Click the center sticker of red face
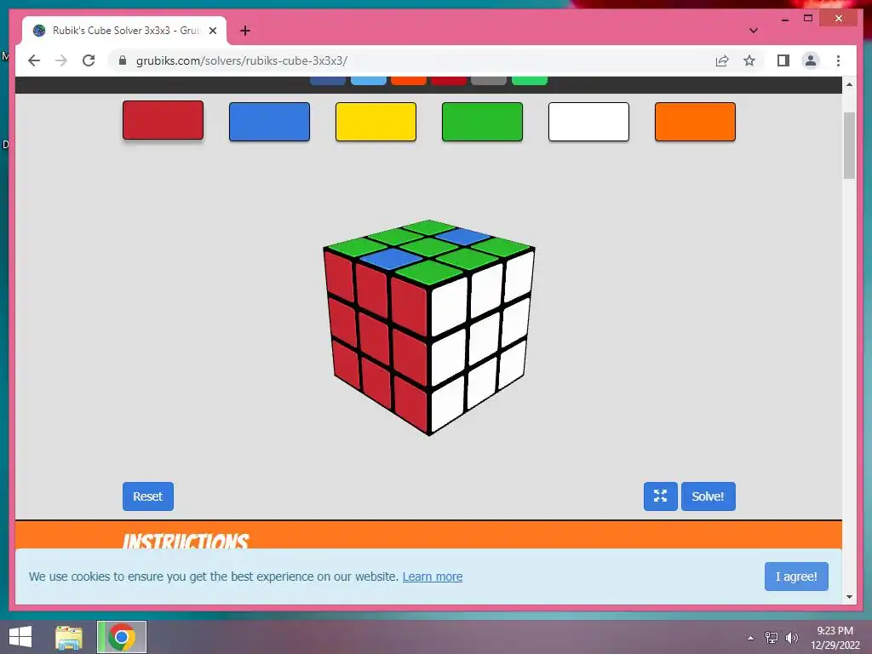 click(374, 338)
